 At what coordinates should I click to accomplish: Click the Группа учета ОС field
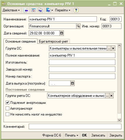pos(76,96)
